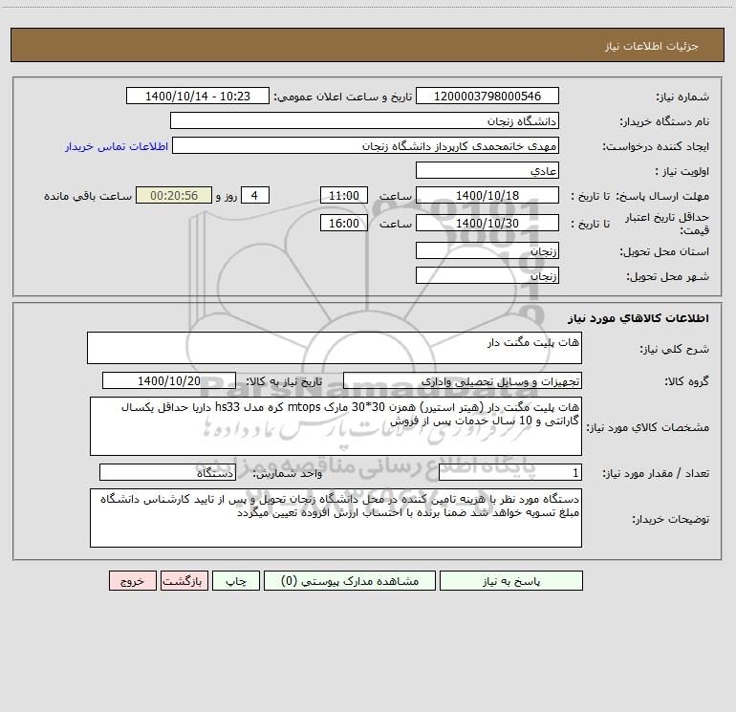Click the response deadline date 1400/10/18
The image size is (736, 712).
pos(487,195)
